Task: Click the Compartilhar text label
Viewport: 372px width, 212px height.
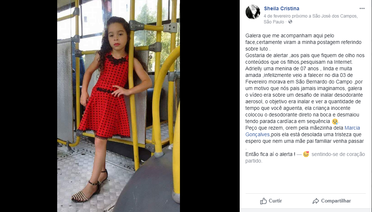Action: (x=336, y=201)
